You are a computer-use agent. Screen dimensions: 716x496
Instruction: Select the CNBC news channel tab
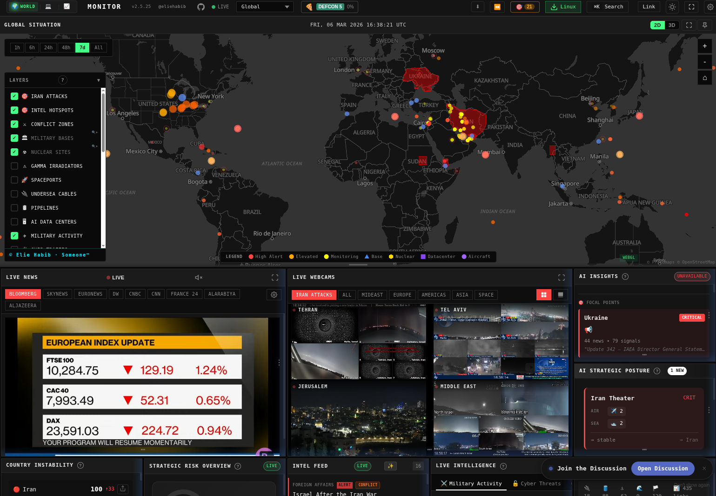(x=135, y=294)
